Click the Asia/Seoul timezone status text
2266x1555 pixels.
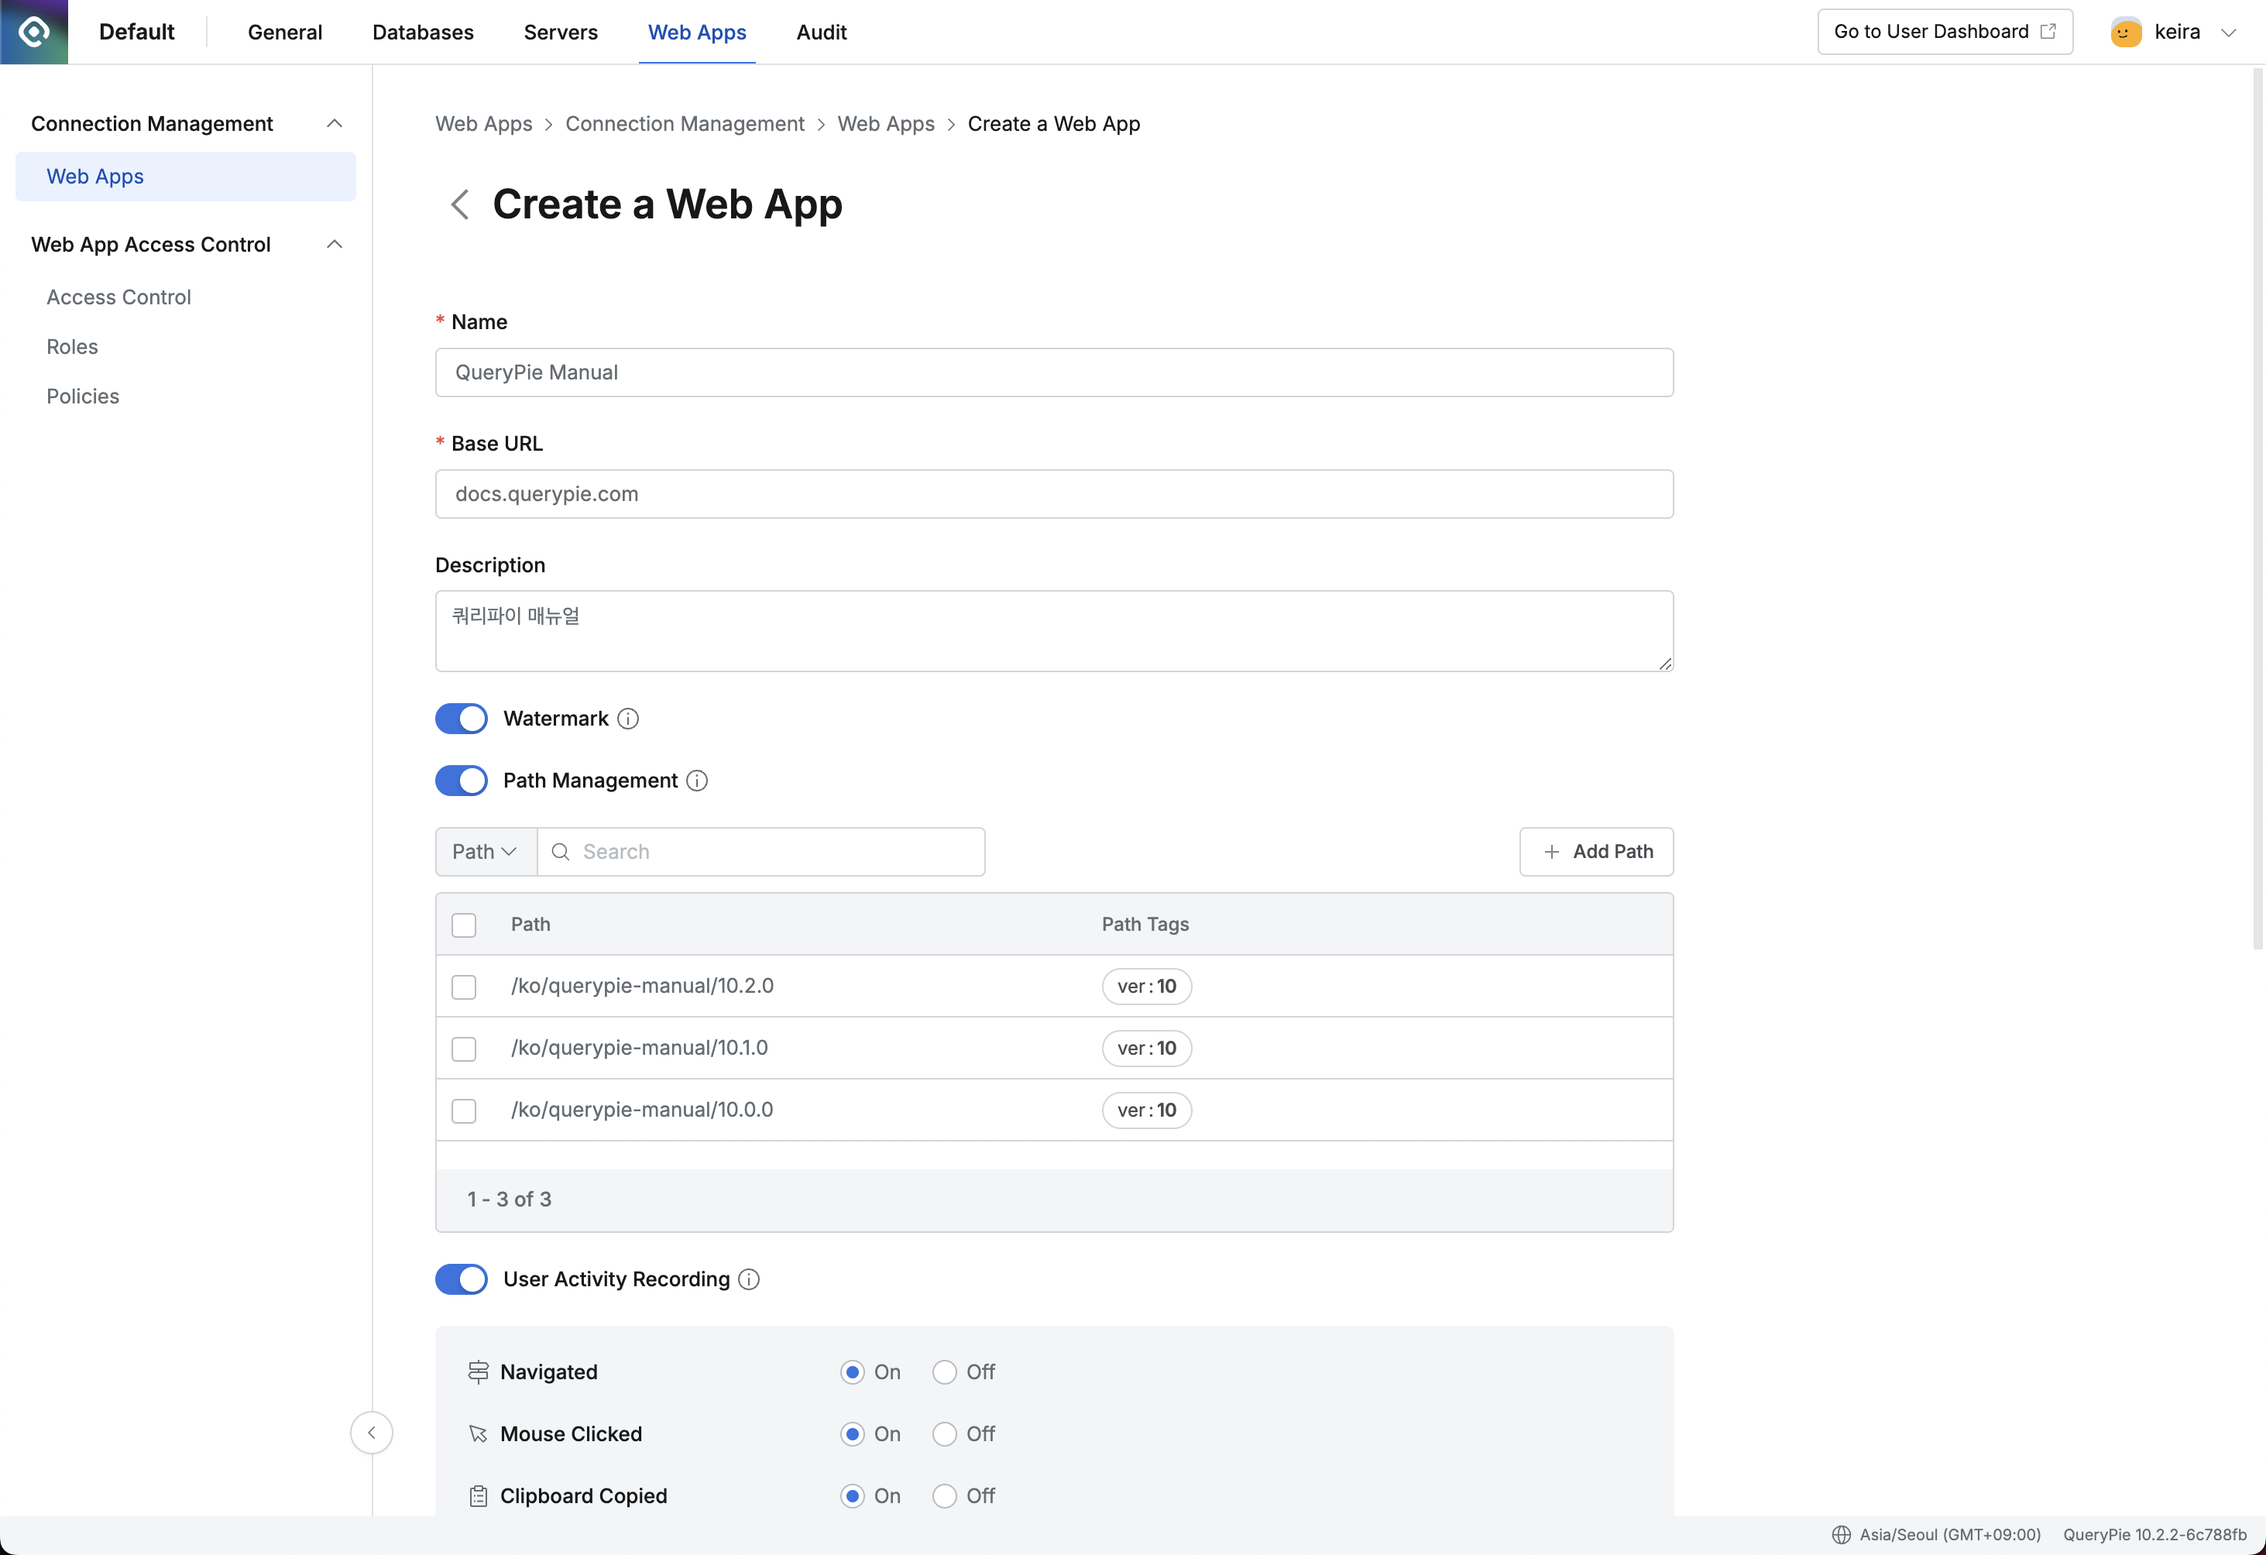[1950, 1535]
